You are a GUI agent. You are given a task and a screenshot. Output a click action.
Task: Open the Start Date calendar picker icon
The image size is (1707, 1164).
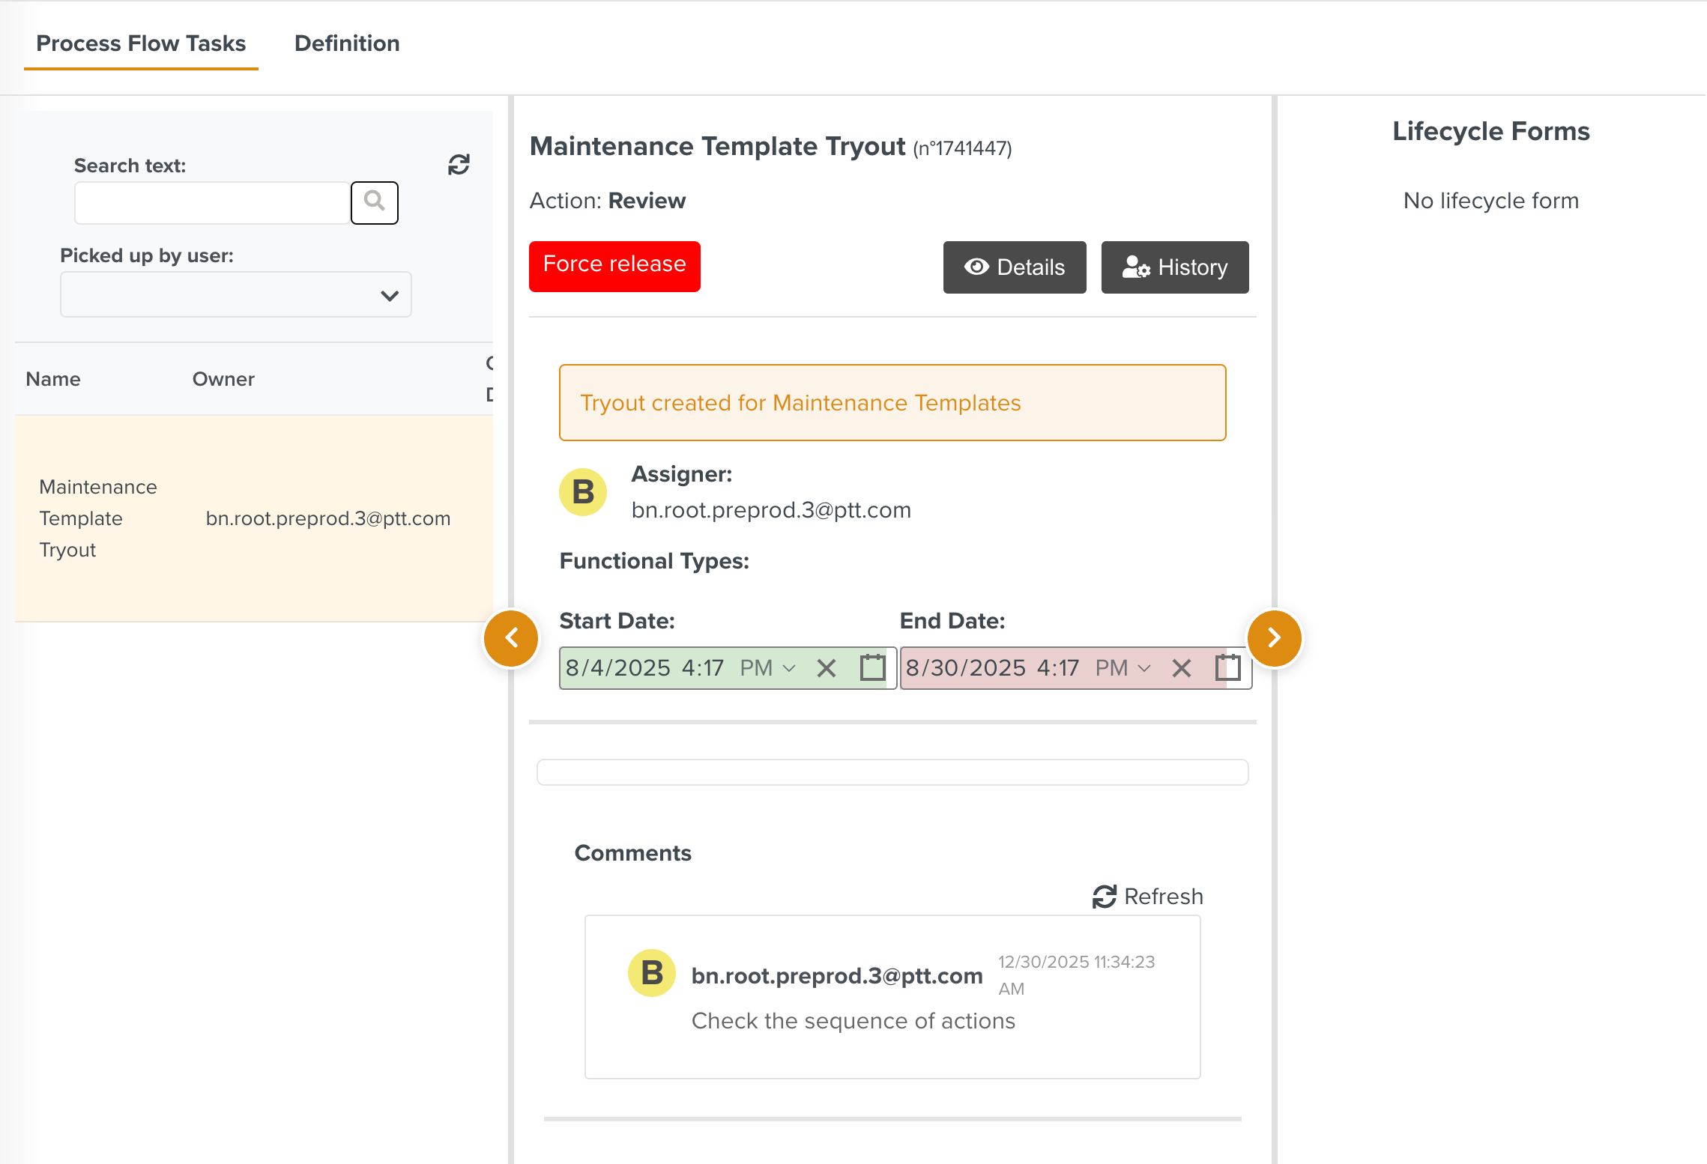click(x=872, y=667)
